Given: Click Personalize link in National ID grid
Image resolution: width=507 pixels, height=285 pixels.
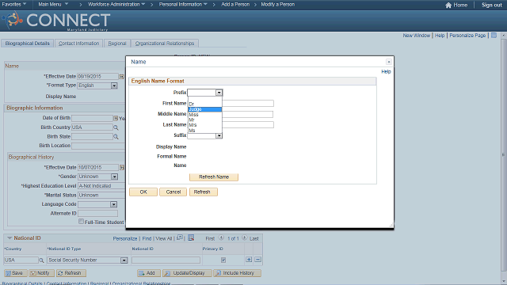Looking at the screenshot, I should click(x=125, y=239).
